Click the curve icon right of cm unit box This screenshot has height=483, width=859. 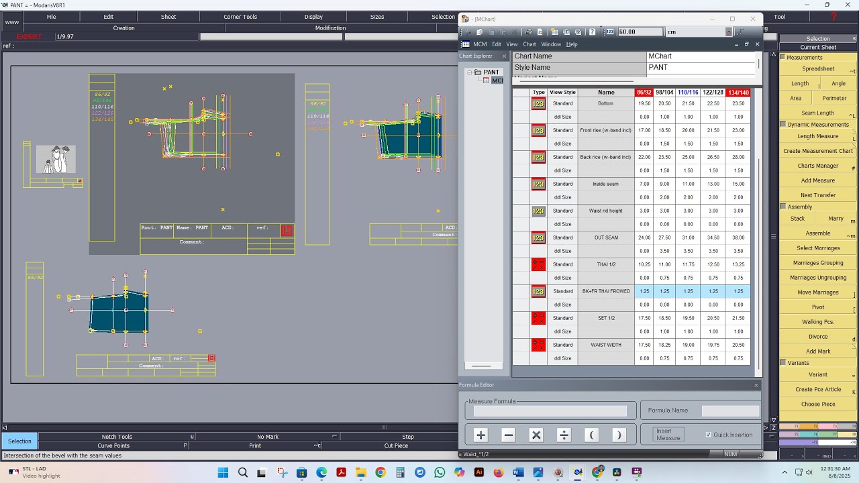[740, 32]
